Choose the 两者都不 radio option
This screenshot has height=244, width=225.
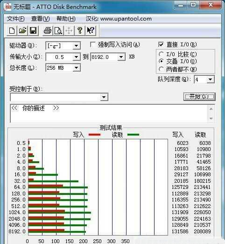161,69
